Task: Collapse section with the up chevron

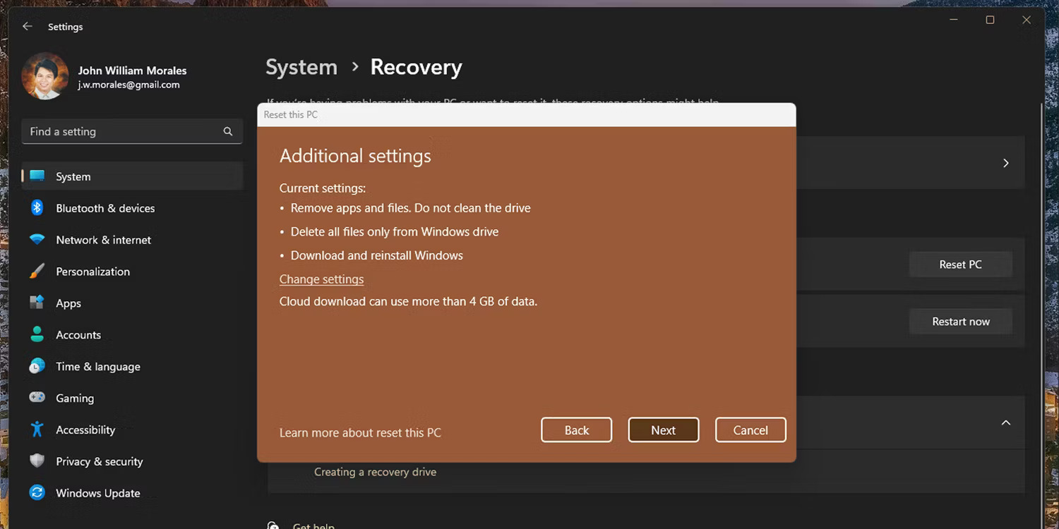Action: tap(1006, 422)
